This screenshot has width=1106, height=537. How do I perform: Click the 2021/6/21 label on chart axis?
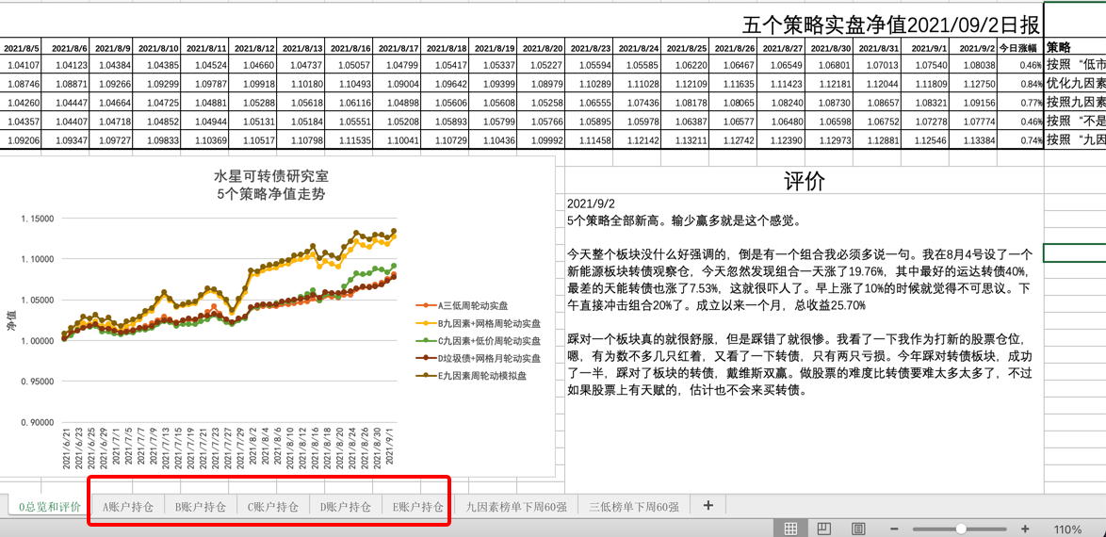pyautogui.click(x=67, y=448)
